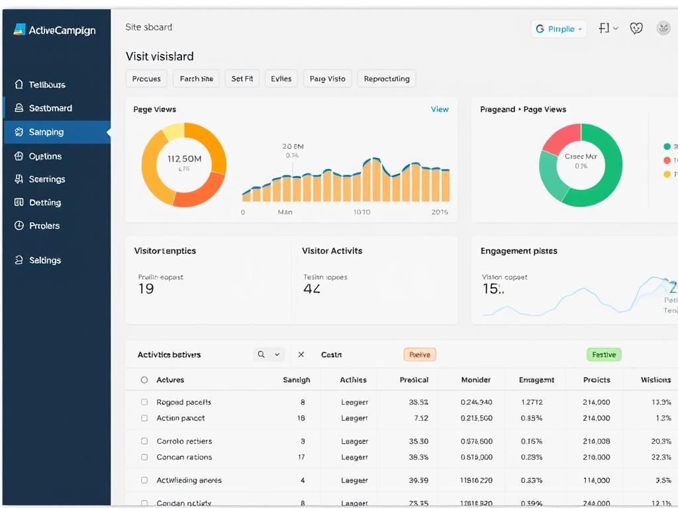Select the Scerrings bell icon
The width and height of the screenshot is (678, 508).
[x=19, y=179]
